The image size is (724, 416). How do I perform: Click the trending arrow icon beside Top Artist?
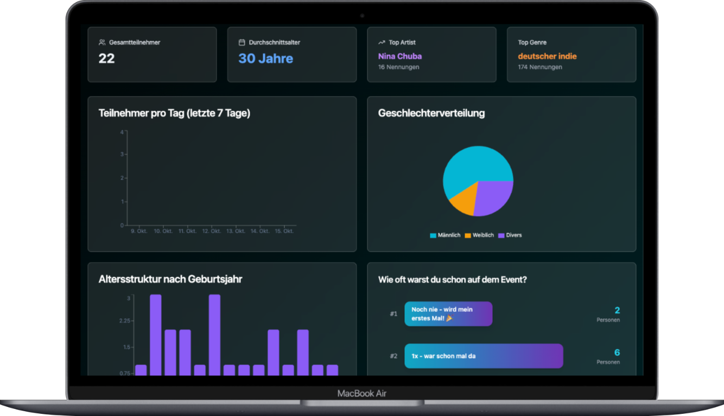[382, 42]
